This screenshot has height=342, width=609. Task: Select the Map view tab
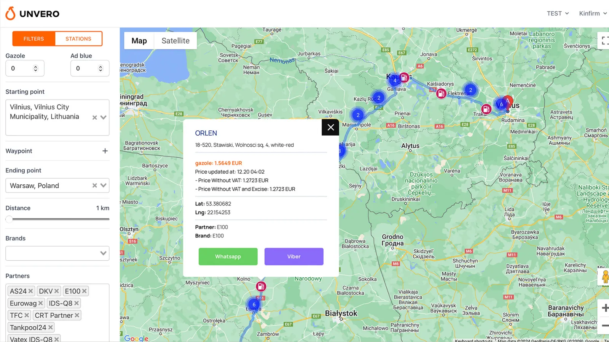[x=139, y=41]
